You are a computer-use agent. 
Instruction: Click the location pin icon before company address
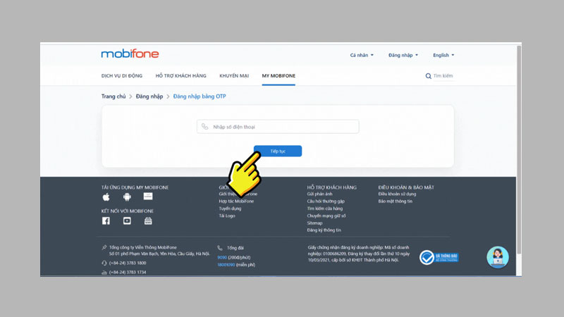click(x=104, y=247)
